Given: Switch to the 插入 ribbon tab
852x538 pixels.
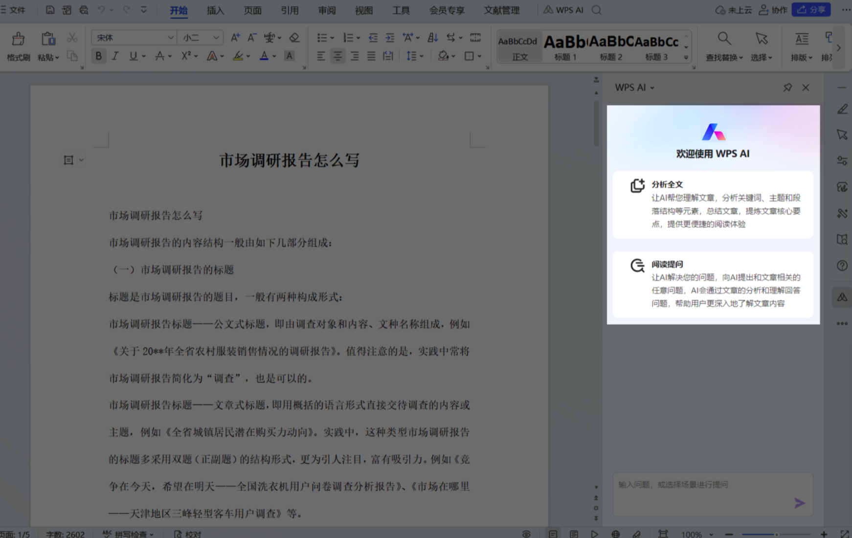Looking at the screenshot, I should 215,10.
